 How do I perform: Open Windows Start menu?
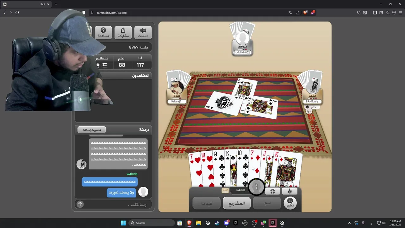click(123, 223)
